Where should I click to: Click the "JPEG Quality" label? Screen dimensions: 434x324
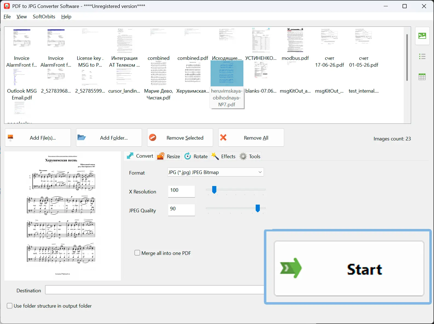[142, 211]
